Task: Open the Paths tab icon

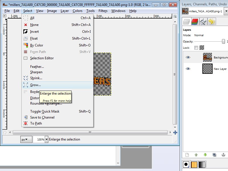Action: point(203,21)
